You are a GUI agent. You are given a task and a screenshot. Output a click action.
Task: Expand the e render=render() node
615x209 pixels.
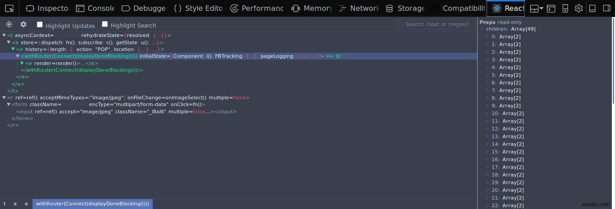[22, 63]
